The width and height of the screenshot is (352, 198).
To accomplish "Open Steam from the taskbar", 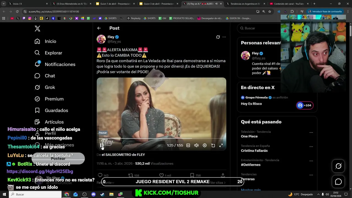I will point(102,194).
